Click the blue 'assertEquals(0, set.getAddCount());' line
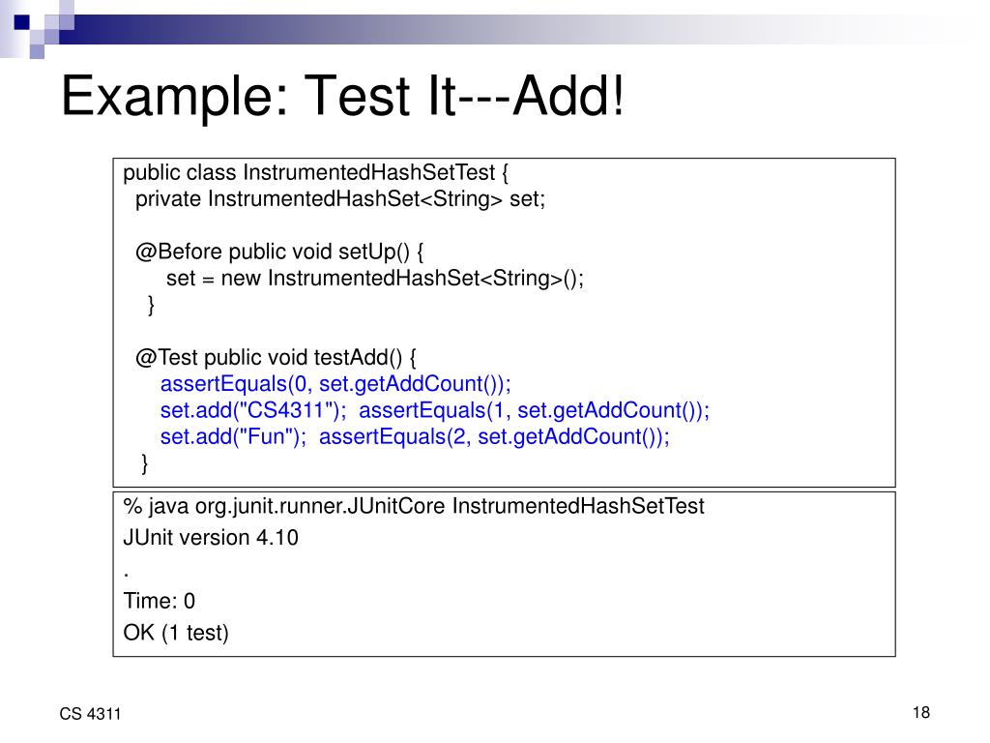 point(335,384)
